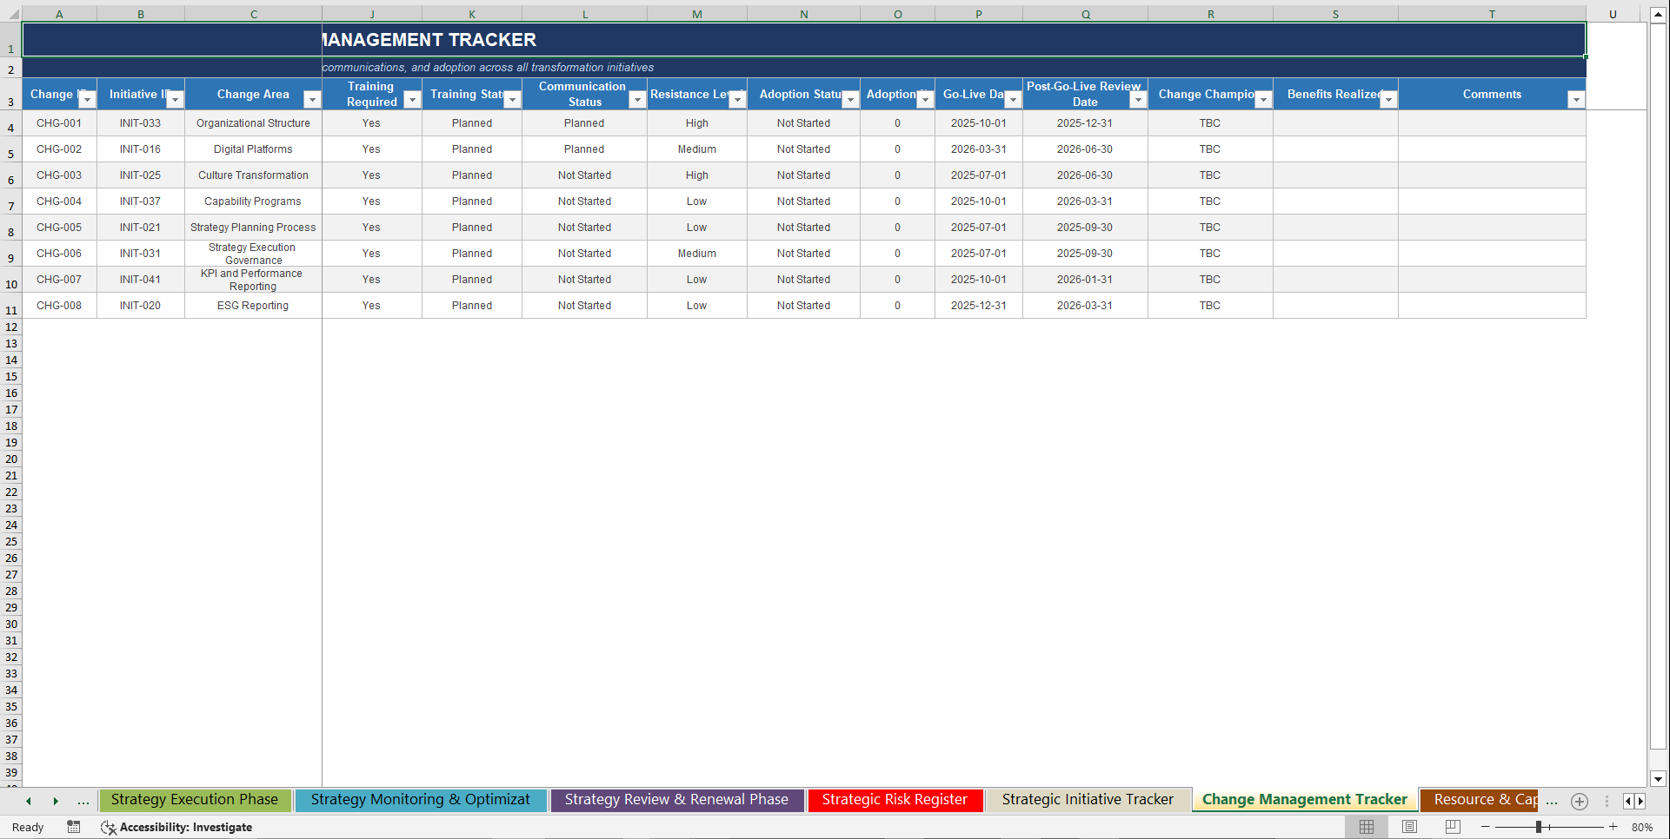Screen dimensions: 1670x839
Task: Click the macro recording status bar icon
Action: point(74,827)
